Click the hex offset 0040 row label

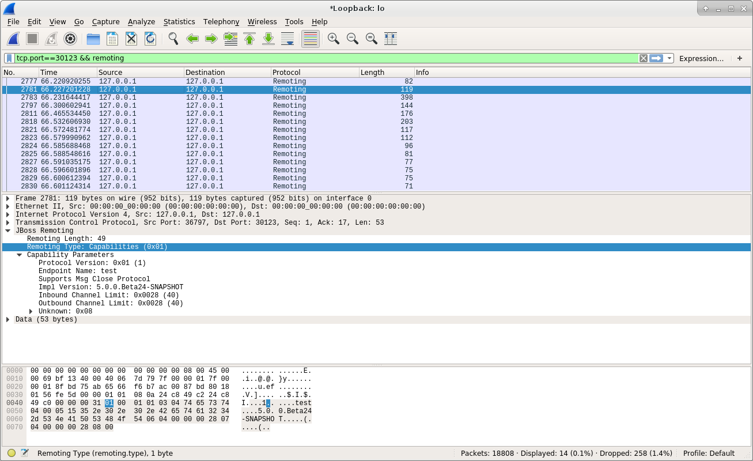pos(14,403)
